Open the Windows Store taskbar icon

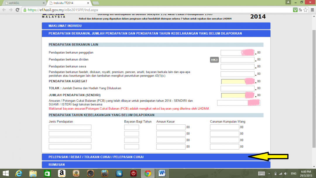[x=47, y=173]
